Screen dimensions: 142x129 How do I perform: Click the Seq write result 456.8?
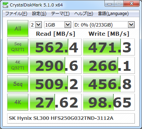109,84
